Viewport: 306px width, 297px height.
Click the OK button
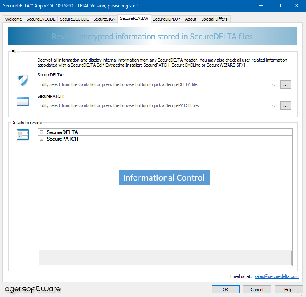point(226,290)
